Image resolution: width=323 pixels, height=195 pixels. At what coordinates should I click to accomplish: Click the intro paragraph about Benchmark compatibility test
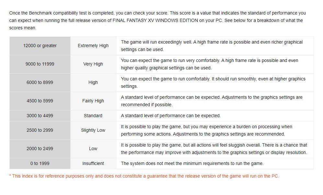tap(157, 20)
